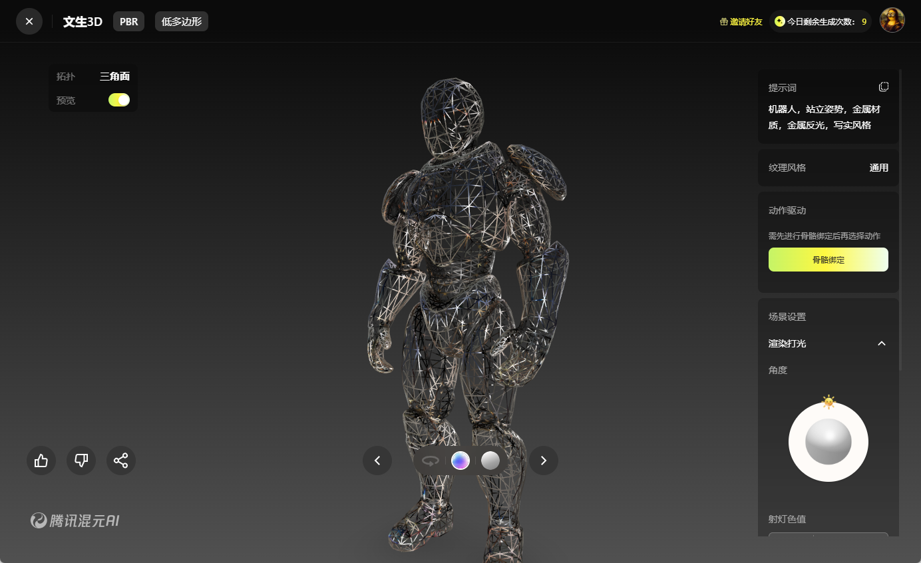Change the 拓扑 三角面 topology option
Screen dimensions: 921x563
(114, 77)
